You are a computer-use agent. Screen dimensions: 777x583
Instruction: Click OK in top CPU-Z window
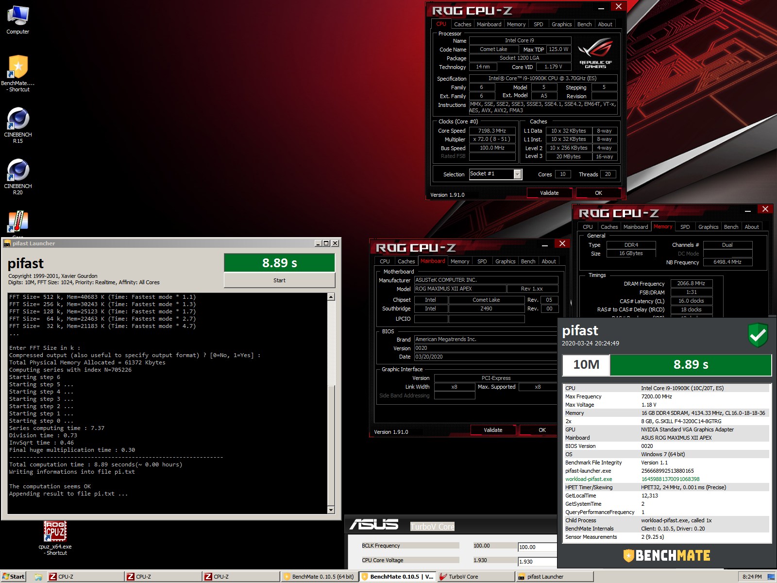598,193
